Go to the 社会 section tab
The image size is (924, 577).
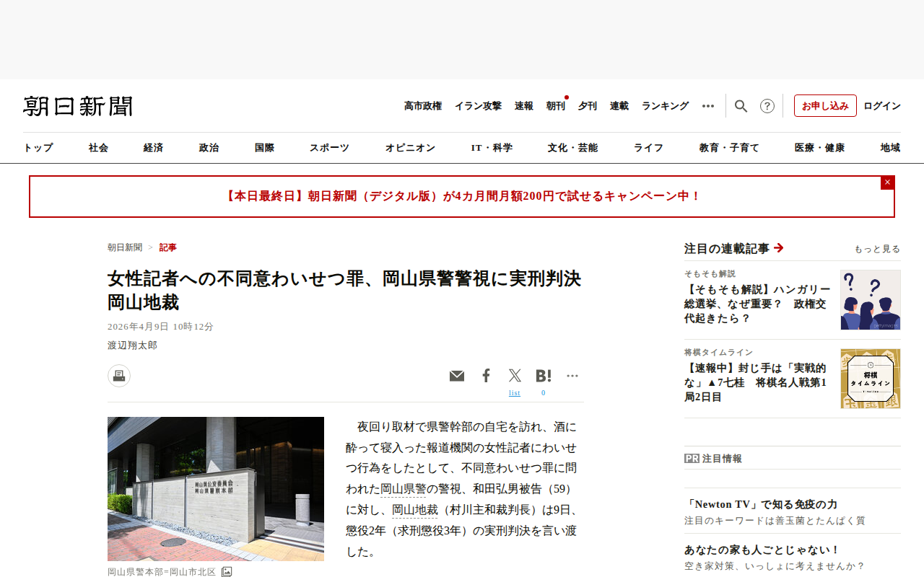[98, 148]
